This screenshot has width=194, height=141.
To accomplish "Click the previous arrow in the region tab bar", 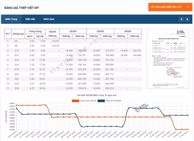I will tap(181, 19).
